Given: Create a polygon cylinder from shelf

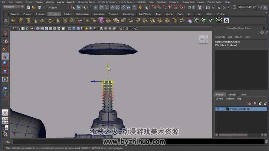Looking at the screenshot, I should [28, 21].
